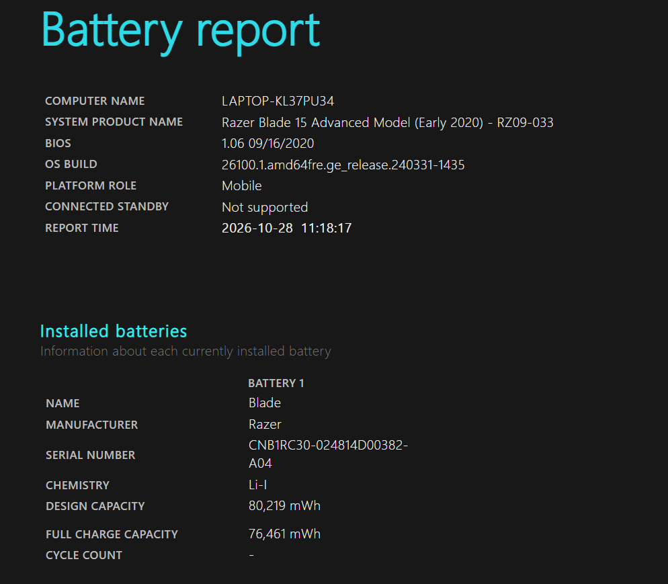Click the cycle count dash value
668x584 pixels.
[x=251, y=555]
